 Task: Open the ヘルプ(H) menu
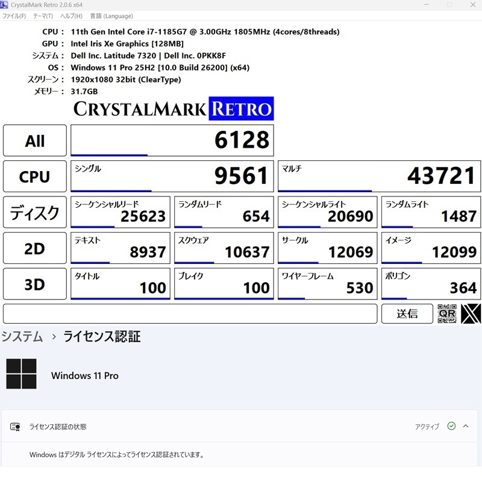71,16
